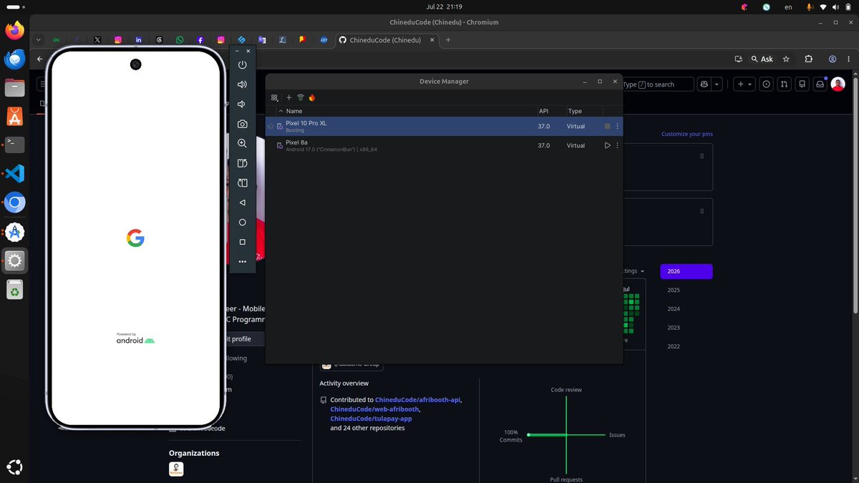
Task: Open the Wi-Fi pairing icon in Device Manager
Action: pyautogui.click(x=301, y=97)
